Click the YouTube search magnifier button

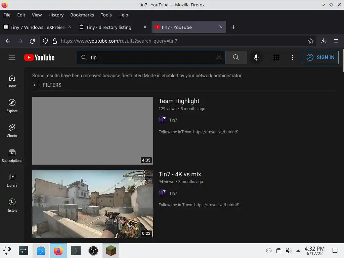point(236,57)
